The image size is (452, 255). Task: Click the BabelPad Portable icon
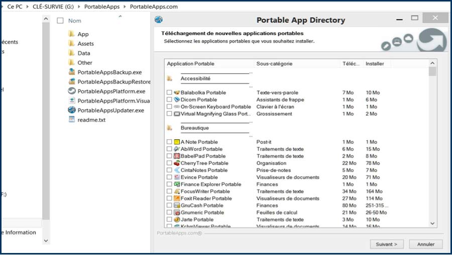pos(177,156)
